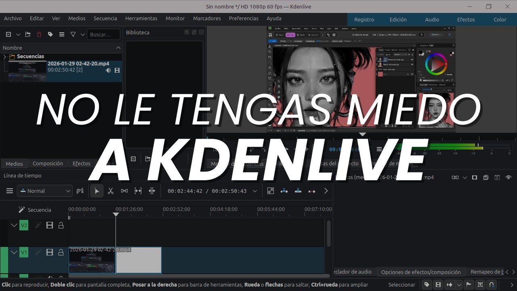Collapse the V1 track
Screen dimensions: 517x291
(x=14, y=252)
